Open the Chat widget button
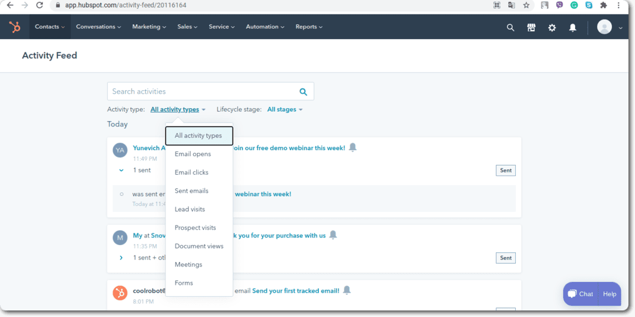 (x=580, y=294)
